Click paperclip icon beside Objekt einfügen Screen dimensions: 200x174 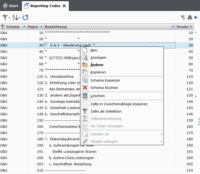click(x=85, y=141)
